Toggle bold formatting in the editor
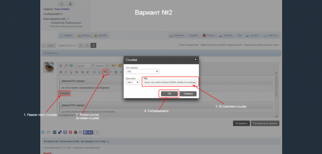This screenshot has height=154, width=322. click(x=61, y=72)
